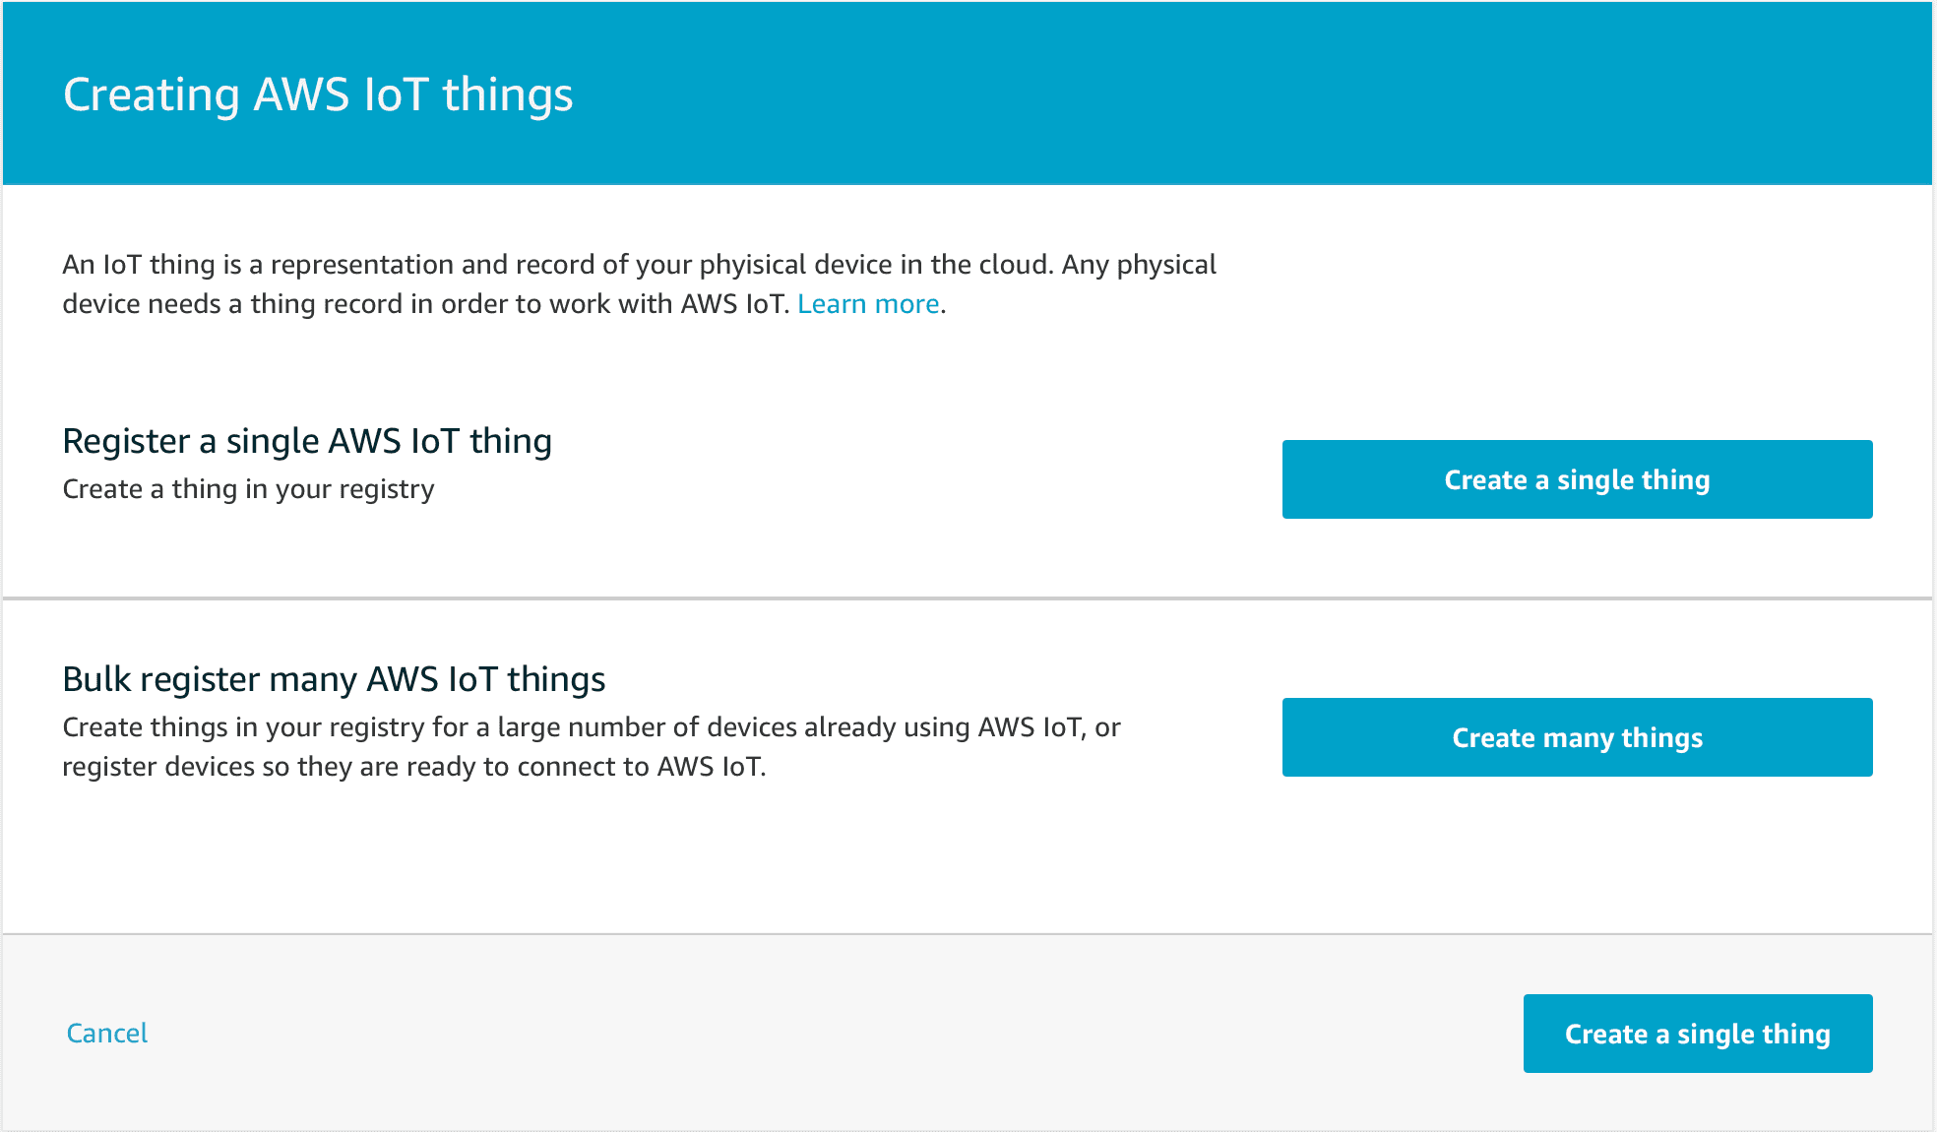1937x1132 pixels.
Task: Click the line starting register devices so they
Action: click(413, 767)
